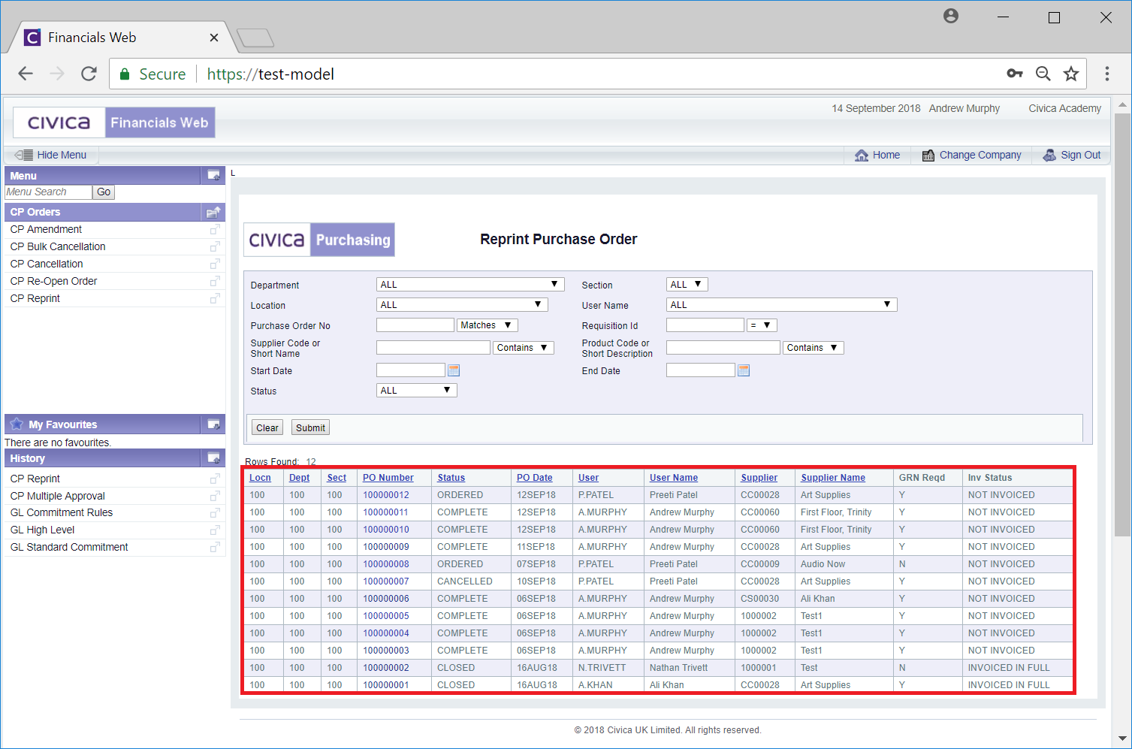Sort table by Supplier Name column
Viewport: 1132px width, 749px height.
[833, 478]
